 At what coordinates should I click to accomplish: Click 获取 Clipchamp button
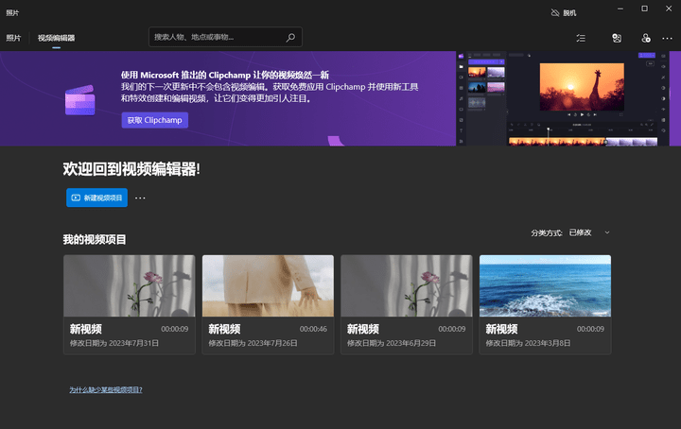154,120
